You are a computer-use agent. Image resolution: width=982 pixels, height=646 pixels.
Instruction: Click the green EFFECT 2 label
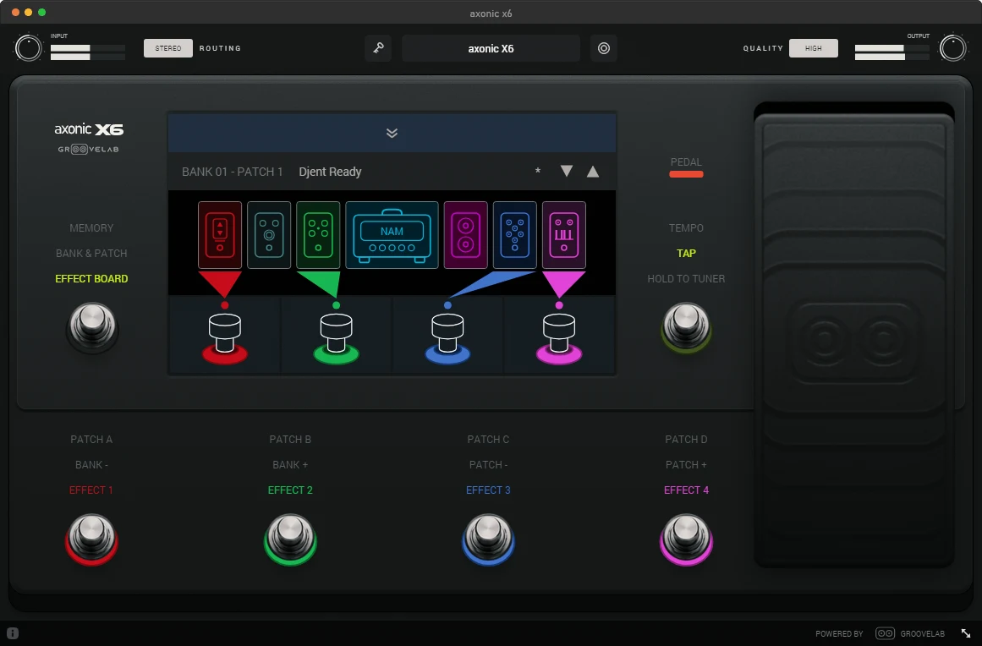(x=290, y=490)
